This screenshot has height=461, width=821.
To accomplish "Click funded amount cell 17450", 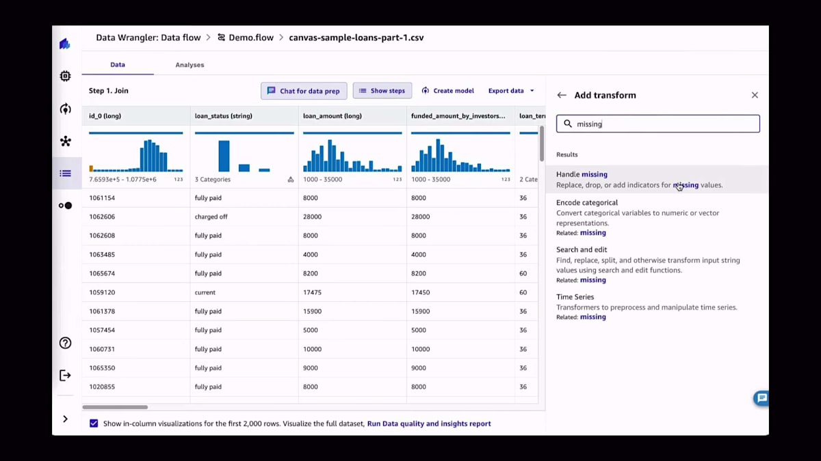I will [x=460, y=292].
